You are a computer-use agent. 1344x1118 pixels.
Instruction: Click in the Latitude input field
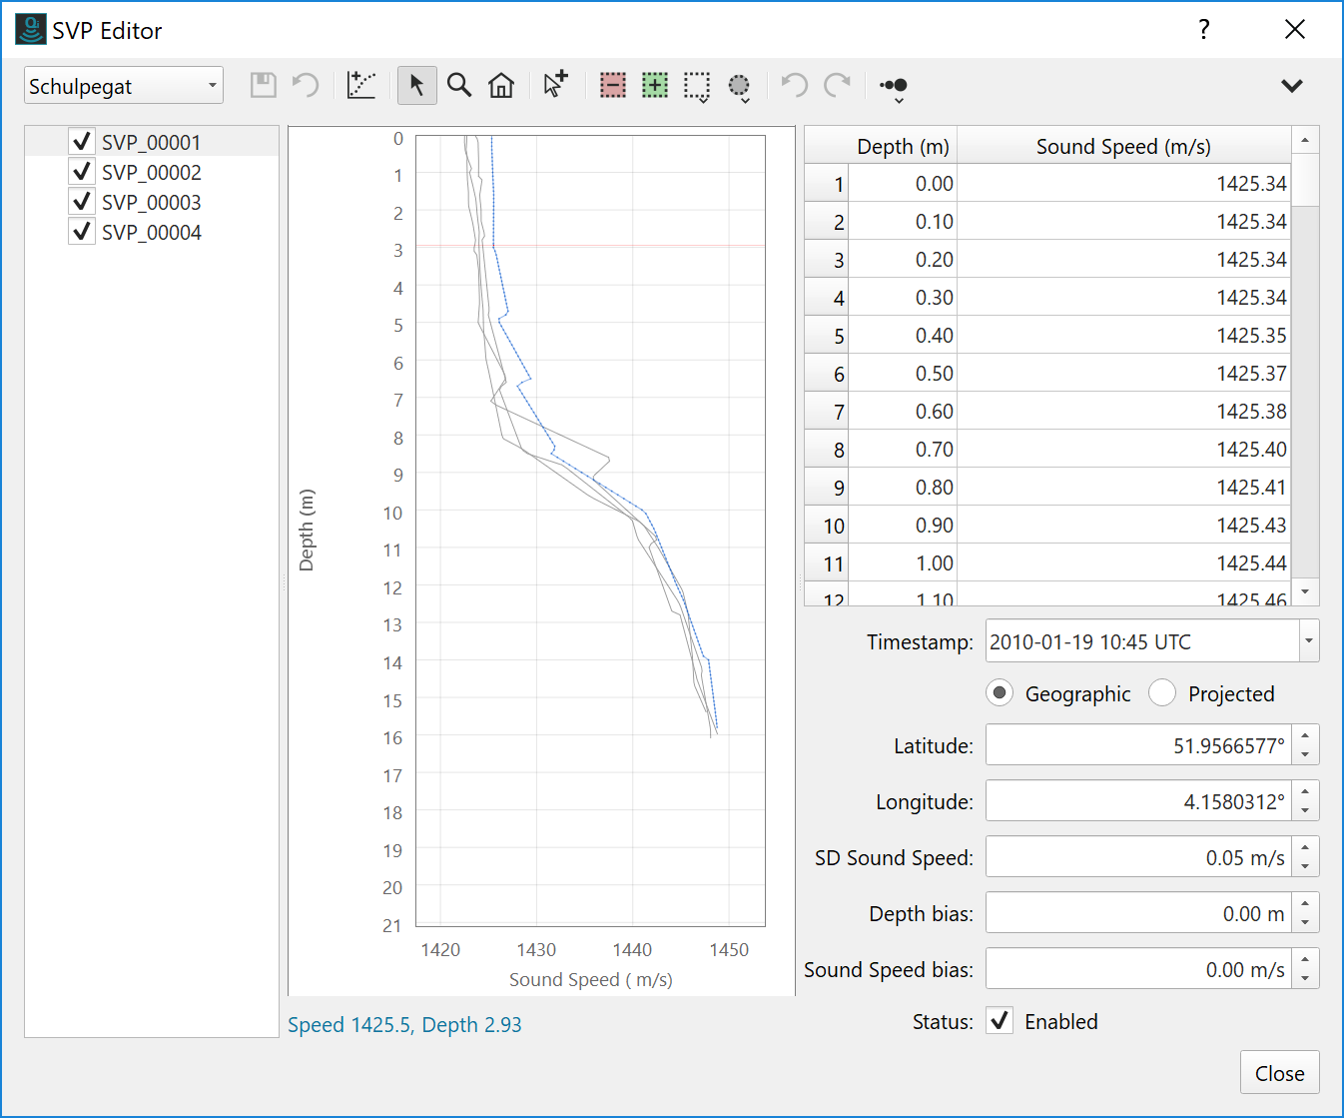(1138, 745)
